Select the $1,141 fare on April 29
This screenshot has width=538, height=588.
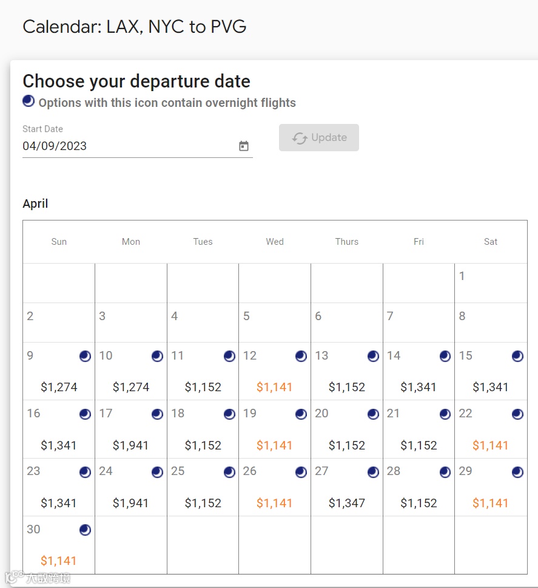[x=490, y=503]
